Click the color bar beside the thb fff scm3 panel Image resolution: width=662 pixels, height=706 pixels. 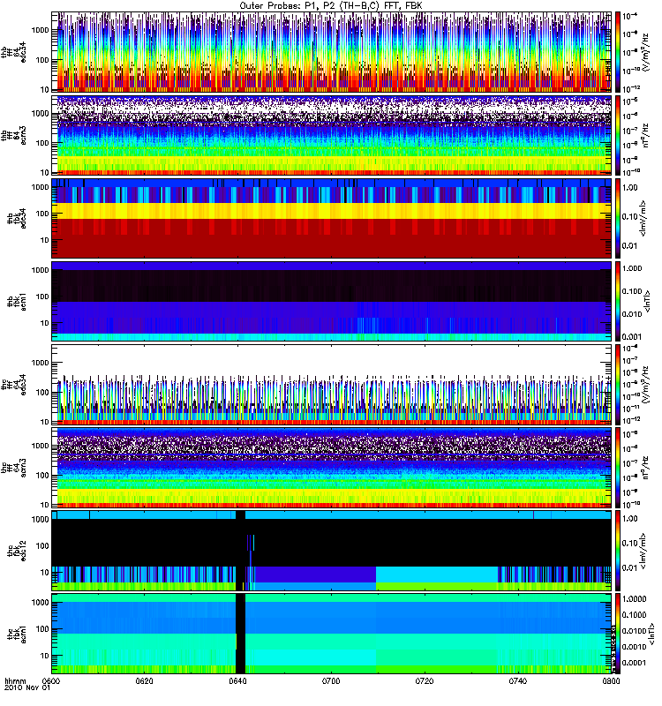[x=618, y=135]
